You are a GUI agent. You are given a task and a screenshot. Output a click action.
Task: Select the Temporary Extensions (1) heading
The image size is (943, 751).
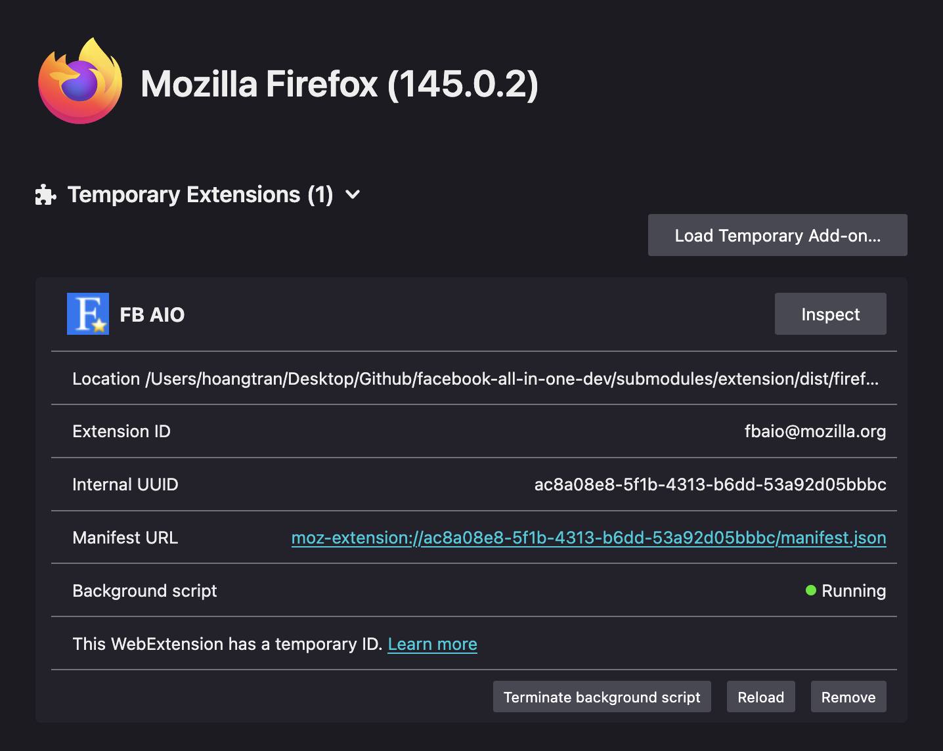200,195
